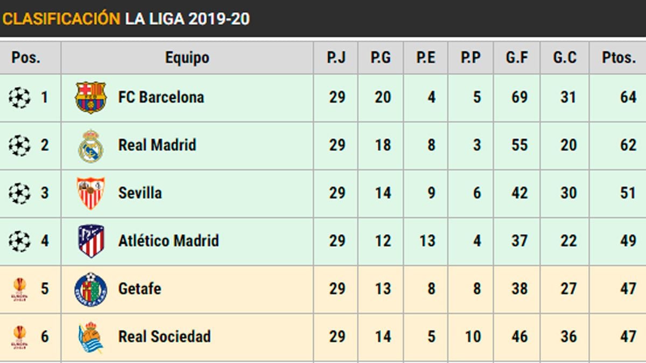Viewport: 646px width, 363px height.
Task: Click Europa League icon beside position 5
Action: [x=19, y=289]
